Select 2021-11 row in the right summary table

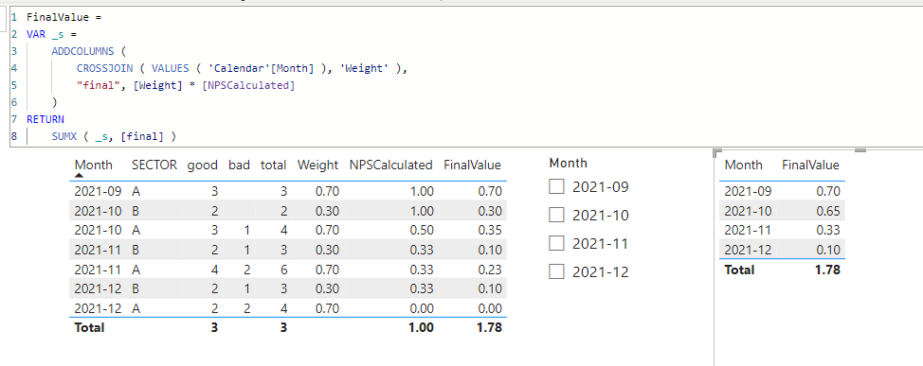pos(782,230)
